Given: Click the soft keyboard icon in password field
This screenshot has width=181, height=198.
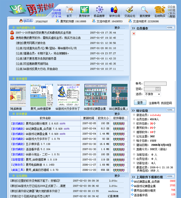Looking at the screenshot, I should pos(157,89).
